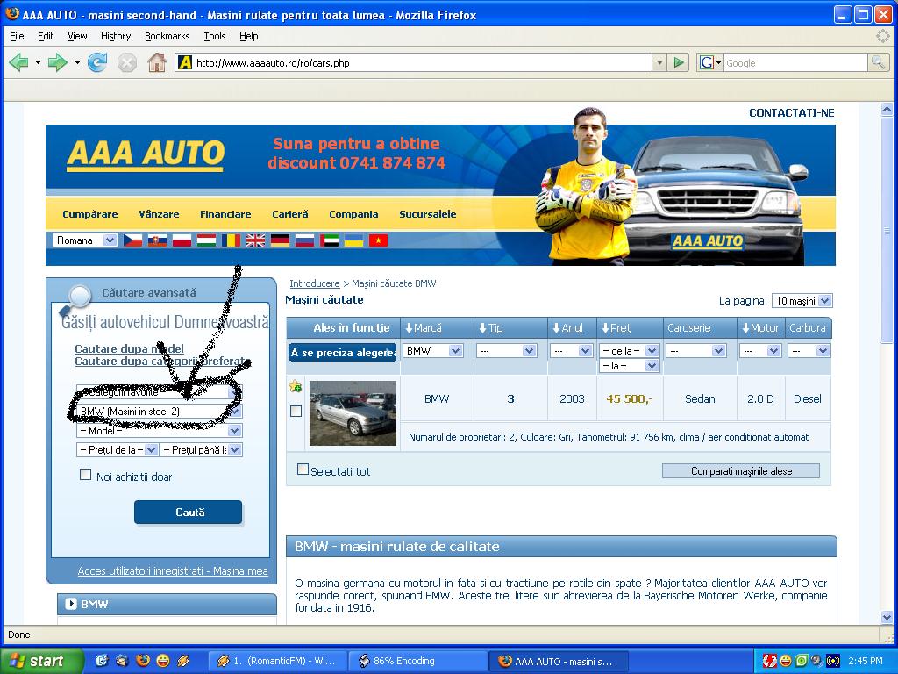Screen dimensions: 898x674
Task: Select the UAE flag language
Action: coord(330,240)
